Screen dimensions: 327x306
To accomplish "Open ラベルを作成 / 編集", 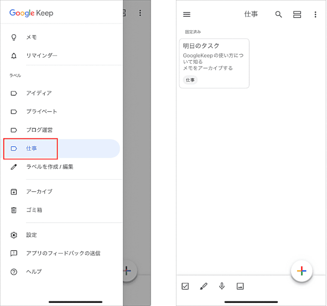I will tap(49, 167).
